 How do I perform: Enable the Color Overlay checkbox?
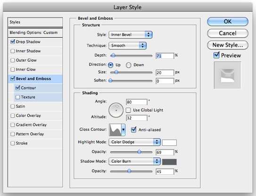point(13,116)
